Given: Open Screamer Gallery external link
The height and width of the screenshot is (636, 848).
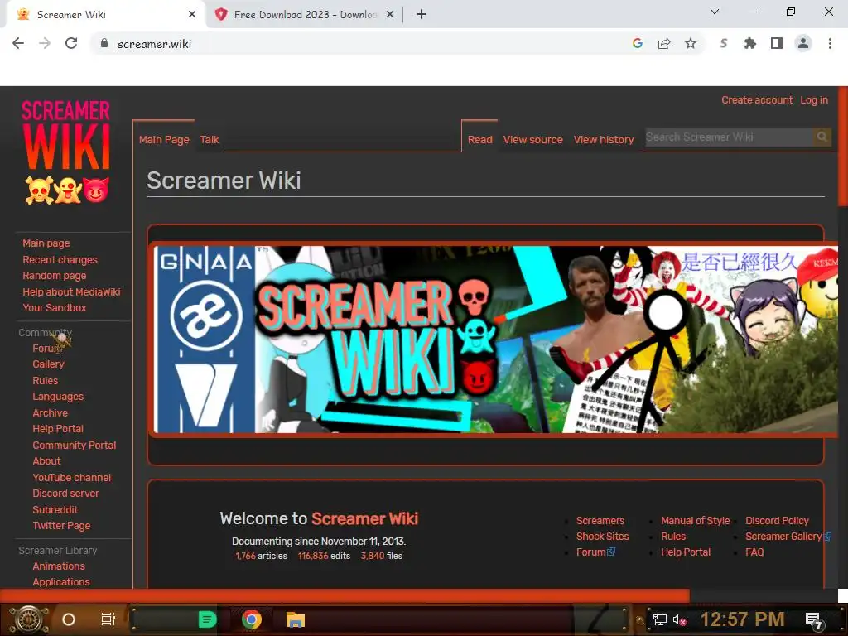Looking at the screenshot, I should [x=788, y=537].
